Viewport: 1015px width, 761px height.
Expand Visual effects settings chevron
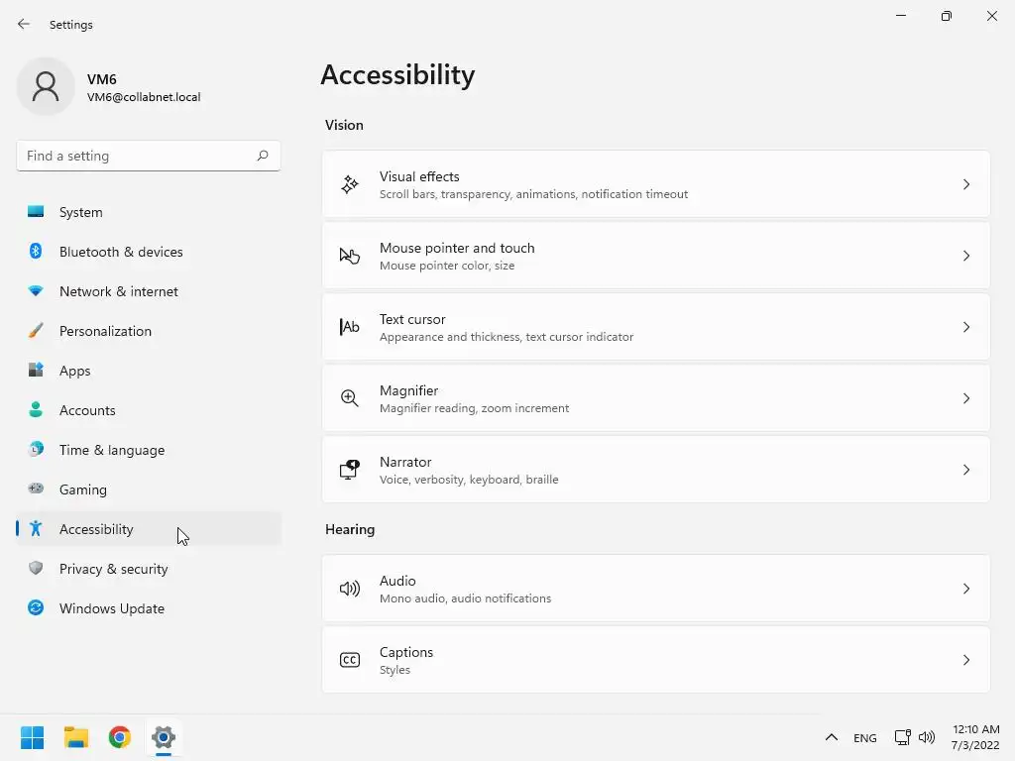(x=966, y=184)
